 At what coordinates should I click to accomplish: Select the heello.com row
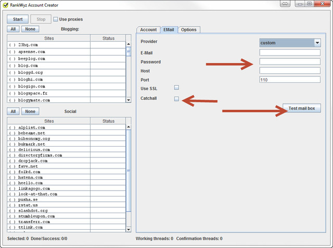click(x=67, y=182)
